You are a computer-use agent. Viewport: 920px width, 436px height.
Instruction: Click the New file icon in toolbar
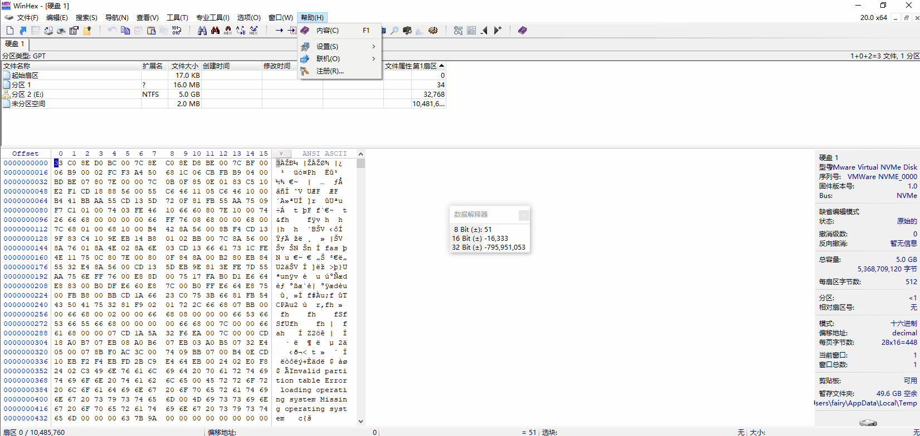tap(10, 31)
